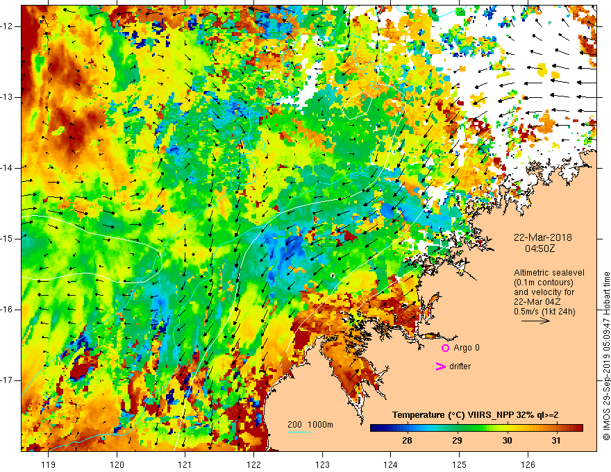Click longitude axis label '119'
Image resolution: width=611 pixels, height=472 pixels.
49,464
